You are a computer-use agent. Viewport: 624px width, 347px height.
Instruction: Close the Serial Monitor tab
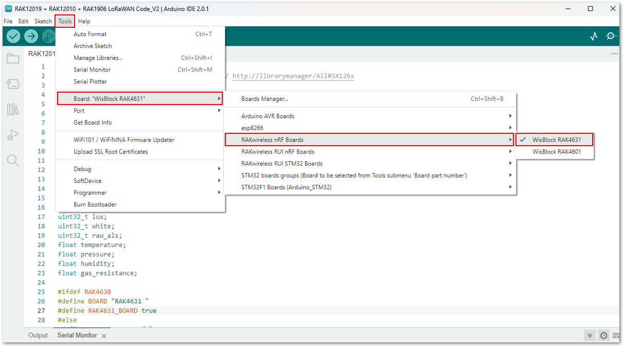click(104, 336)
